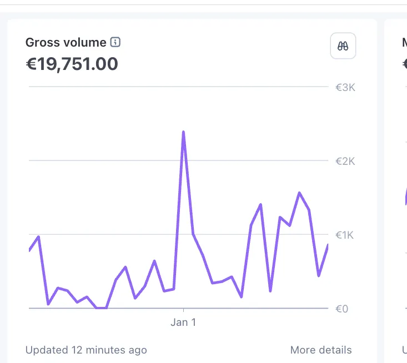407x363 pixels.
Task: Click the highest spike on the chart
Action: tap(183, 132)
